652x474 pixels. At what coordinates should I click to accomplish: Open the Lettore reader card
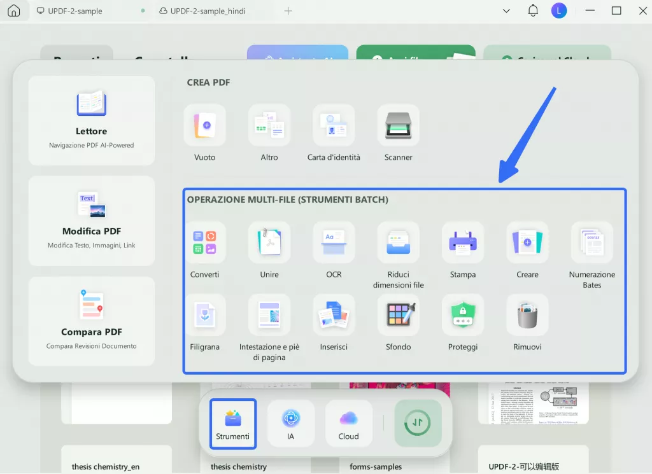coord(92,120)
